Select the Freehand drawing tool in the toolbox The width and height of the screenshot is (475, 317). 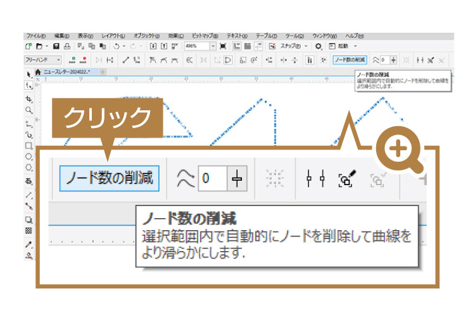28,124
